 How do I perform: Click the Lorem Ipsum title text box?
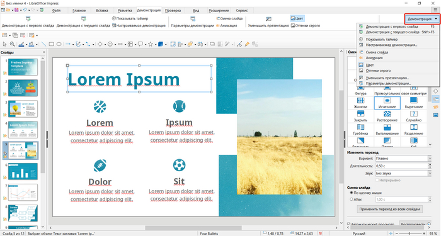pos(139,79)
